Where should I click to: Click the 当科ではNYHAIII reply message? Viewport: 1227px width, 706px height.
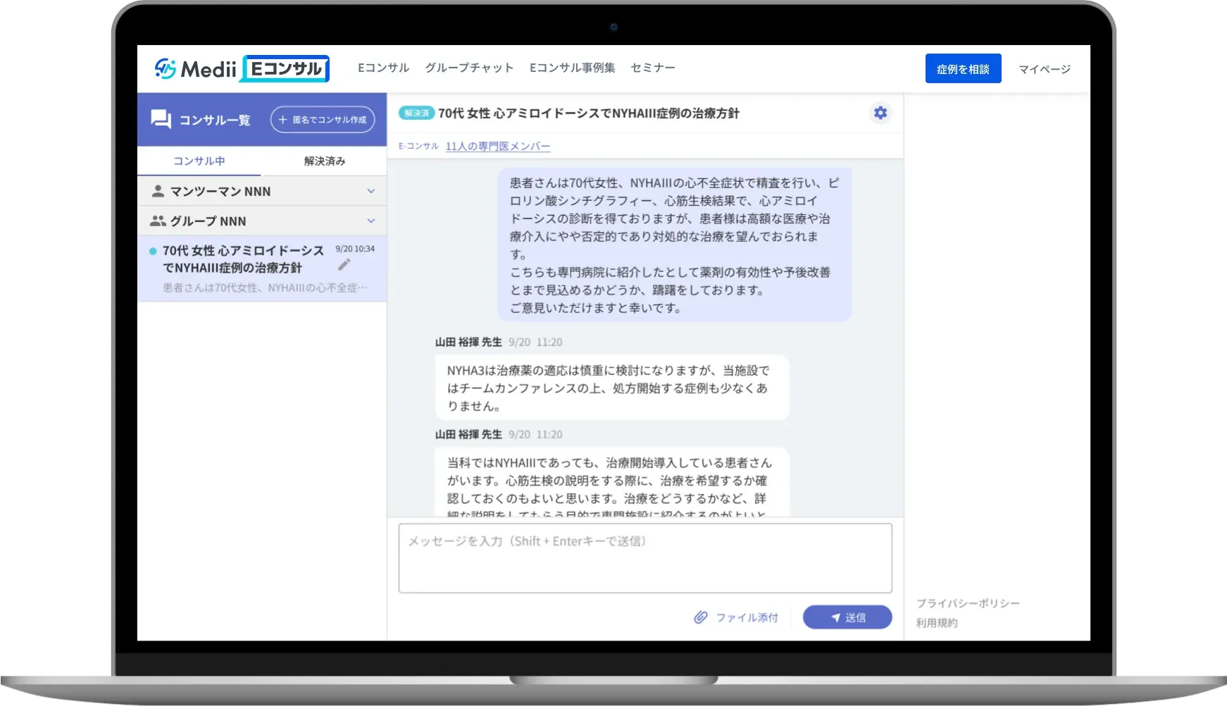click(612, 482)
